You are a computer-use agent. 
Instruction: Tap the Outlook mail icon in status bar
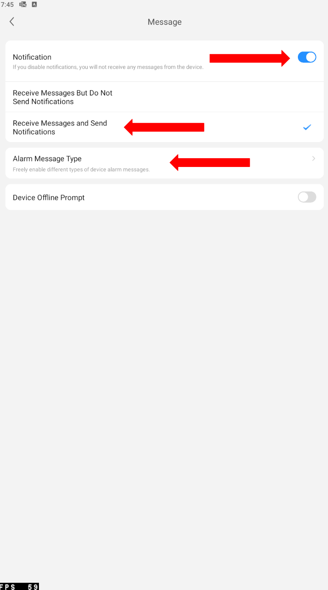coord(23,4)
